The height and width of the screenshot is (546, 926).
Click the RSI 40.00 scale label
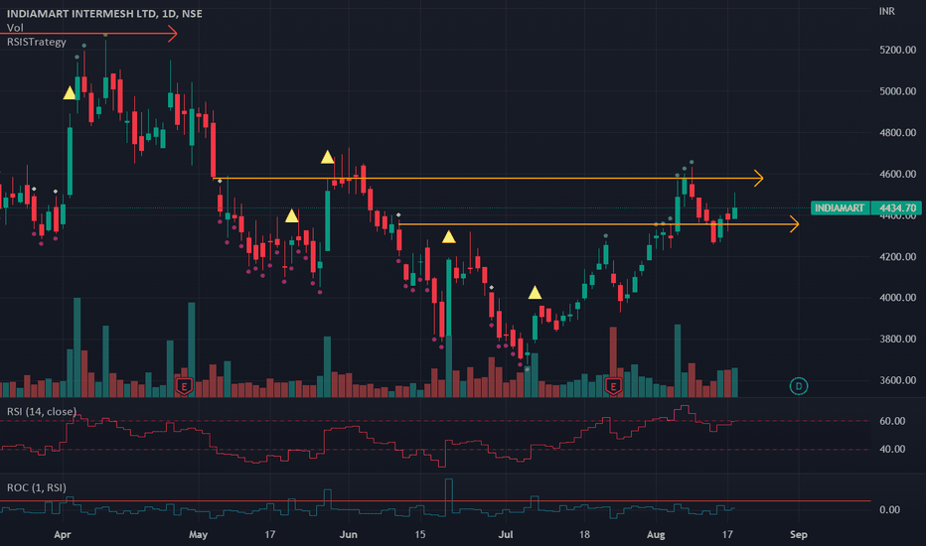coord(892,449)
